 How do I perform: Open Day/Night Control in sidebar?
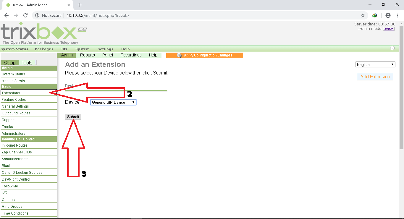click(x=28, y=179)
